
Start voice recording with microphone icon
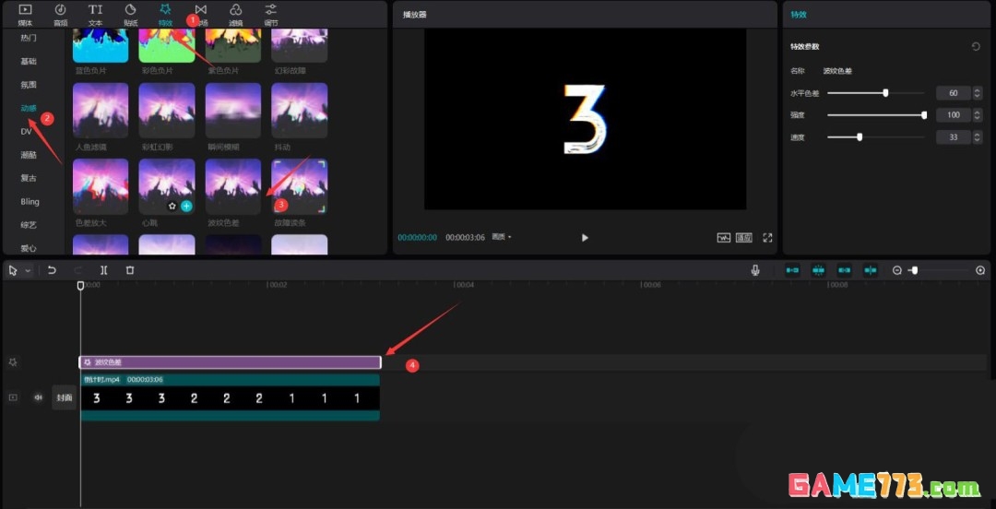pyautogui.click(x=755, y=270)
